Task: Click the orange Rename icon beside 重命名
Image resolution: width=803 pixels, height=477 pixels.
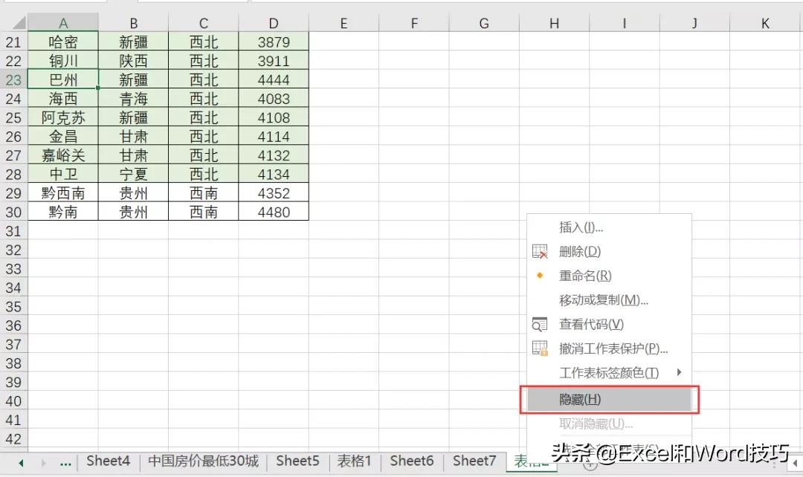Action: click(x=541, y=276)
